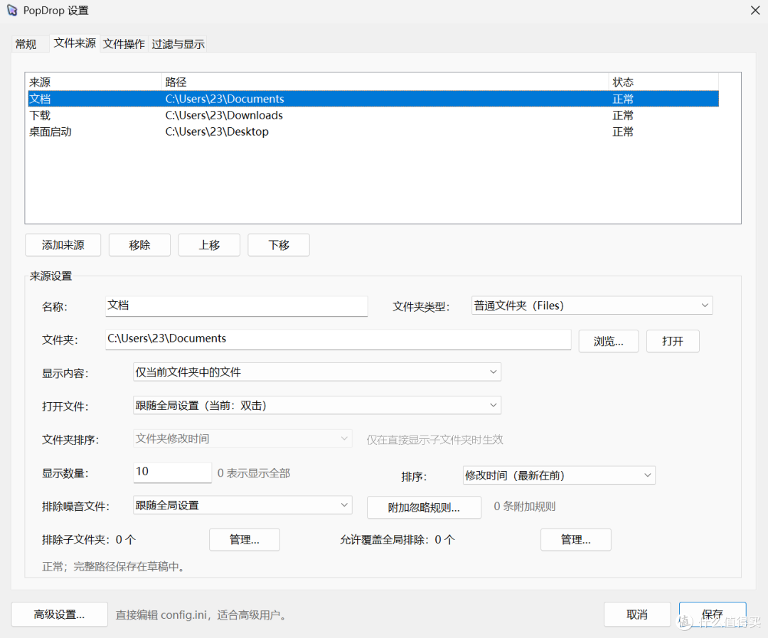Click the 保存 button

[x=712, y=615]
